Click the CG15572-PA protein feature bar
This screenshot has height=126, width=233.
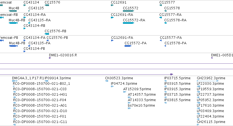tap(128, 46)
